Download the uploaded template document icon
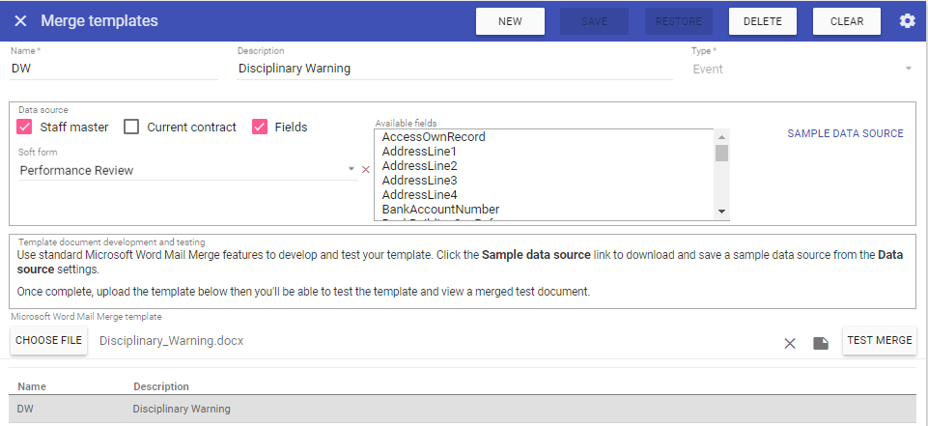Viewport: 928px width, 426px height. click(x=821, y=343)
